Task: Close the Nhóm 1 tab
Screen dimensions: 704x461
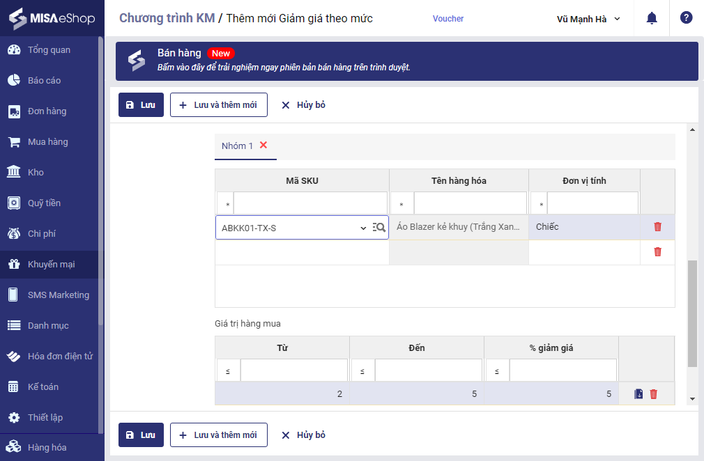Action: click(x=263, y=145)
